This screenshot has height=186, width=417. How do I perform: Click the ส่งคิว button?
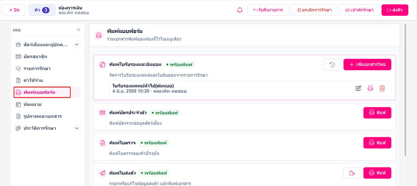(395, 10)
